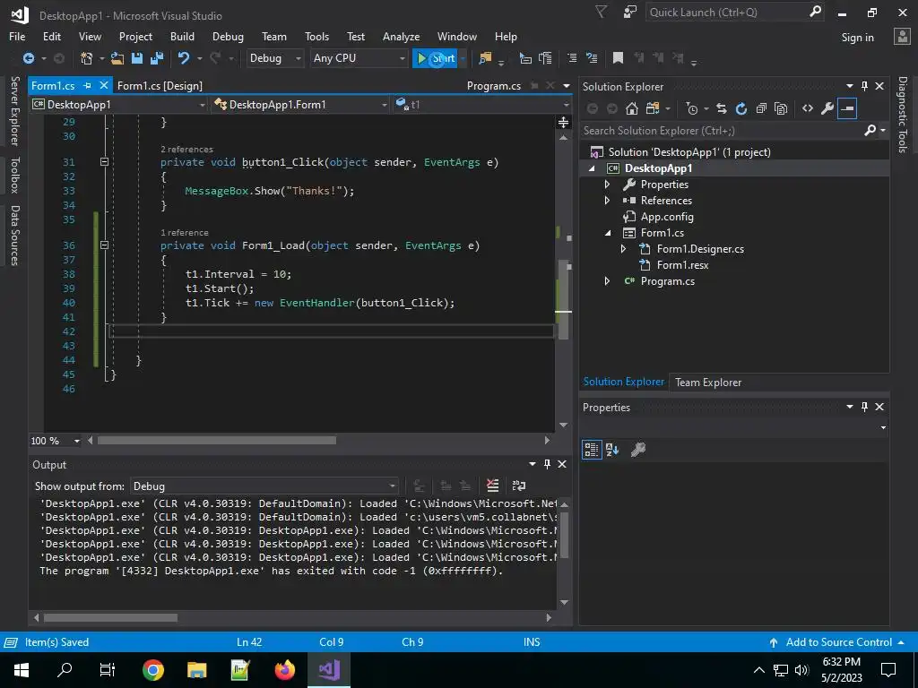The image size is (918, 688).
Task: Sort Properties panel alphabetically
Action: 612,450
